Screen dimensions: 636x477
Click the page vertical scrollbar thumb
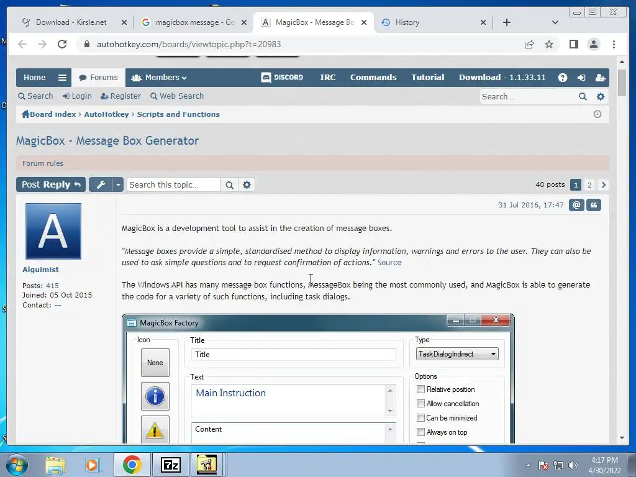coord(622,83)
